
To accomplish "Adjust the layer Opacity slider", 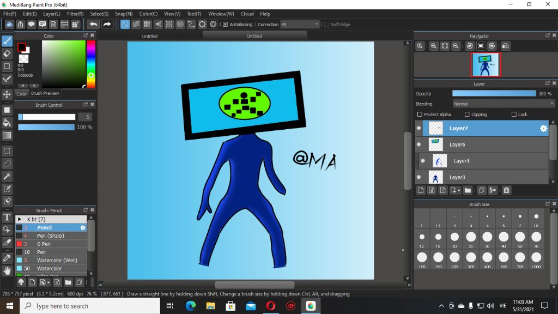I will [x=494, y=93].
